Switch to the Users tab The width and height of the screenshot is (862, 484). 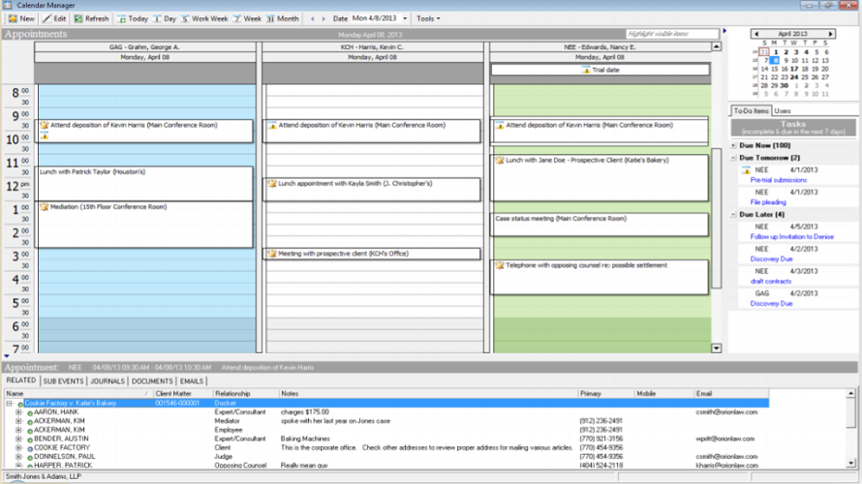pyautogui.click(x=783, y=111)
